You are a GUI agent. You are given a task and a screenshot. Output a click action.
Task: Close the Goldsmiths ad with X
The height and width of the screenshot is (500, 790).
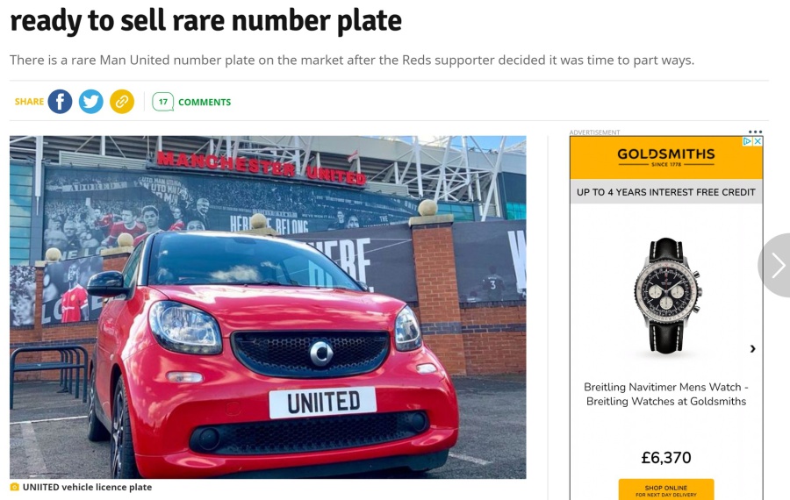tap(758, 141)
